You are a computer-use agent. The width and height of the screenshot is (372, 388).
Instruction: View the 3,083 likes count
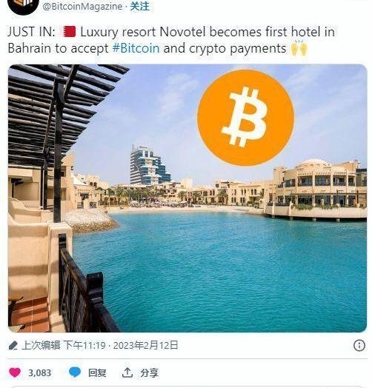coord(39,373)
